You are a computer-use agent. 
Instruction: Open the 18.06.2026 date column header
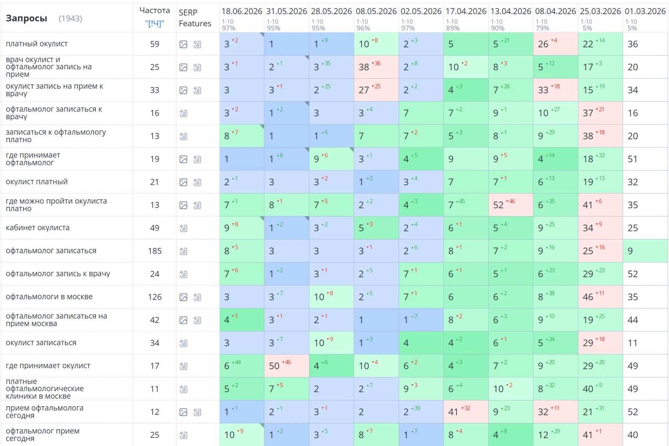pos(242,11)
